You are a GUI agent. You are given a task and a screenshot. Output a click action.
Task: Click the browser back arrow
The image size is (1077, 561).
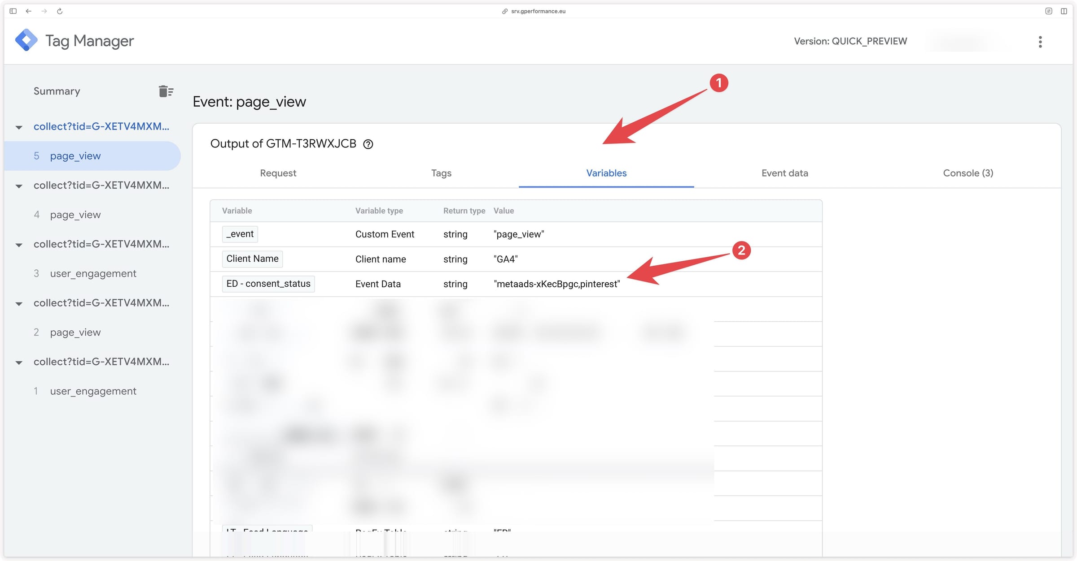click(28, 11)
